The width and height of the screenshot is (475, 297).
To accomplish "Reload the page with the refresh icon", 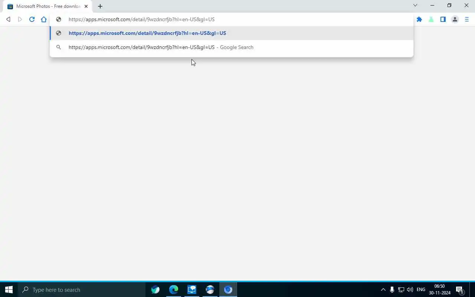I will pos(32,19).
